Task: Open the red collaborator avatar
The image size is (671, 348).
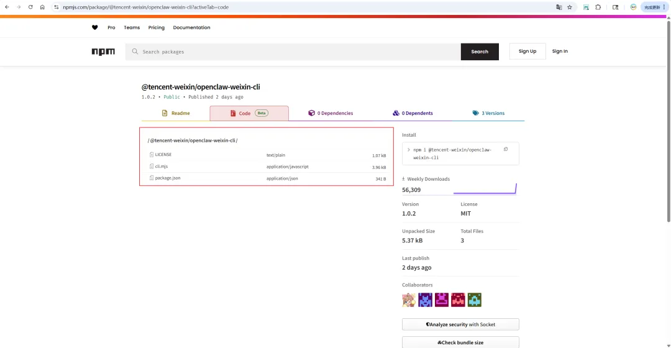Action: 458,300
